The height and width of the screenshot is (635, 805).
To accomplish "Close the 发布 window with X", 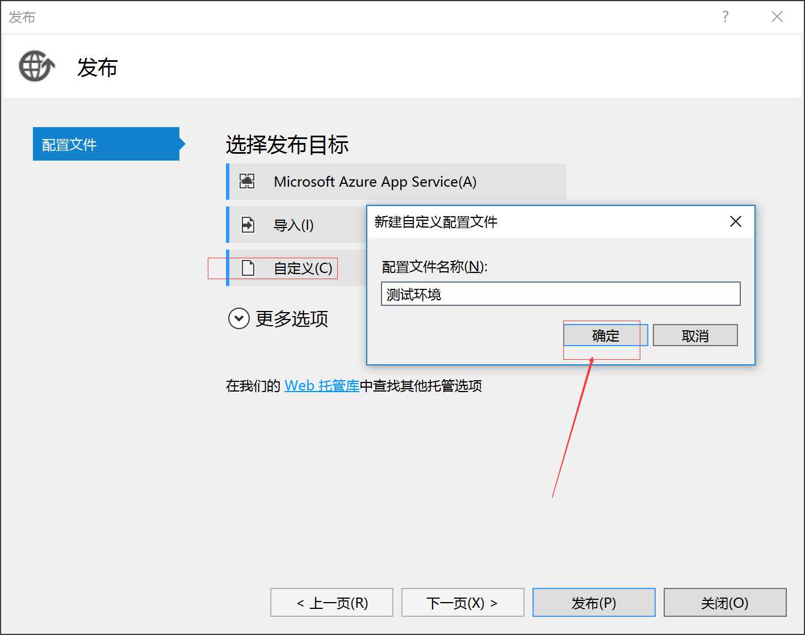I will [x=777, y=16].
